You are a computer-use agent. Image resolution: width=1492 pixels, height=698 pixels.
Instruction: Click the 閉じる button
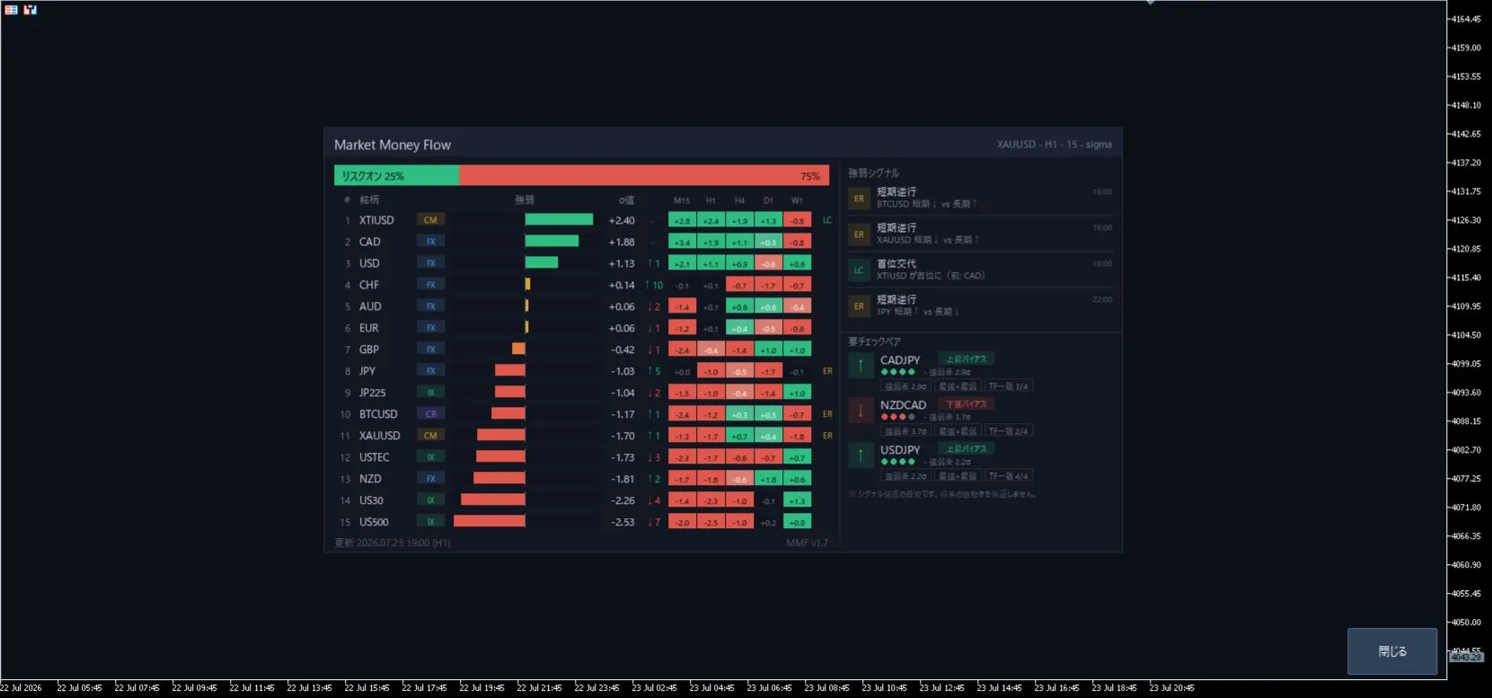[1392, 651]
